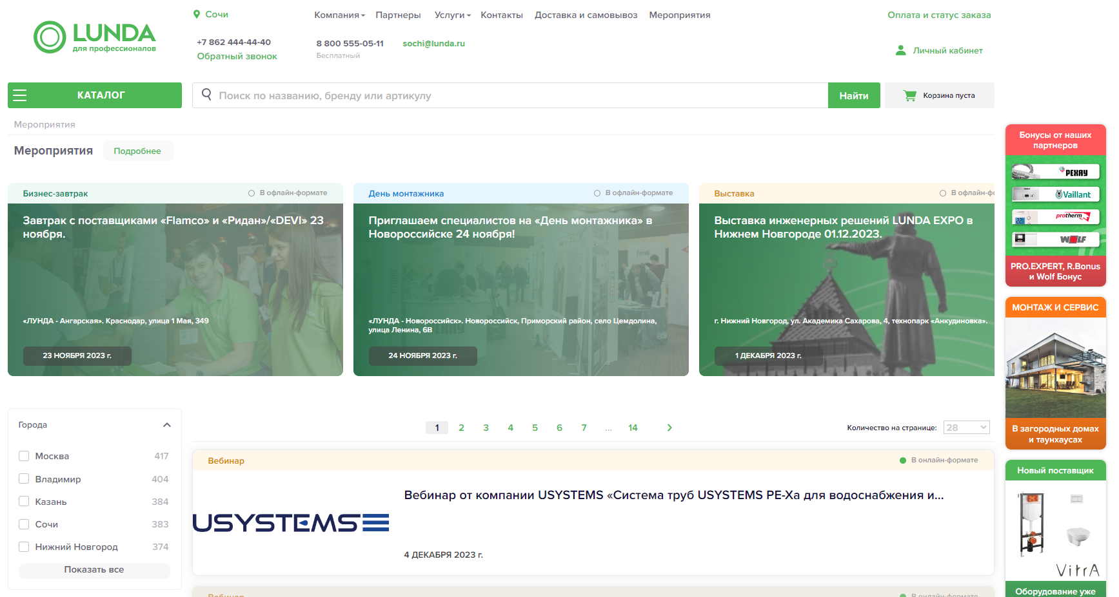
Task: Check the Москва city checkbox
Action: pos(24,456)
